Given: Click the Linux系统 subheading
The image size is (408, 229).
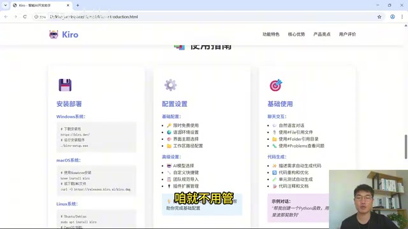Looking at the screenshot, I should coord(67,204).
